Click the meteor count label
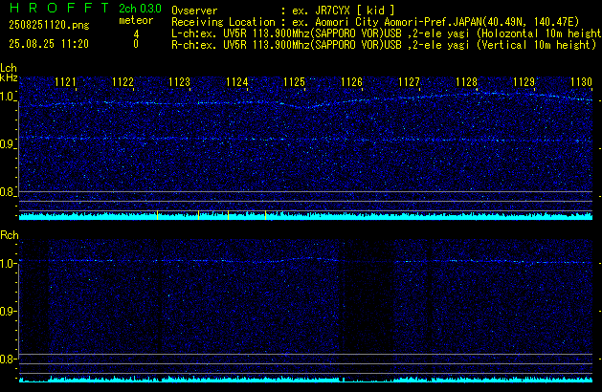The height and width of the screenshot is (392, 602). [136, 20]
